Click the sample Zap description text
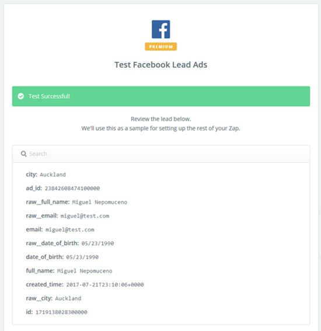 tap(161, 128)
